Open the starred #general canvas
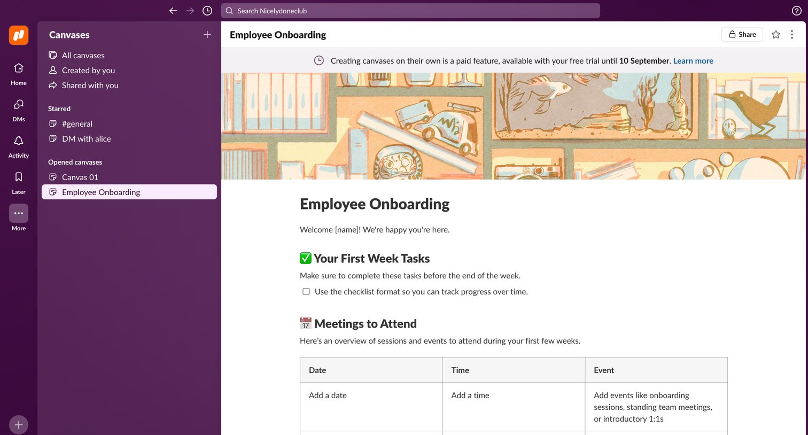Image resolution: width=808 pixels, height=435 pixels. click(x=129, y=124)
